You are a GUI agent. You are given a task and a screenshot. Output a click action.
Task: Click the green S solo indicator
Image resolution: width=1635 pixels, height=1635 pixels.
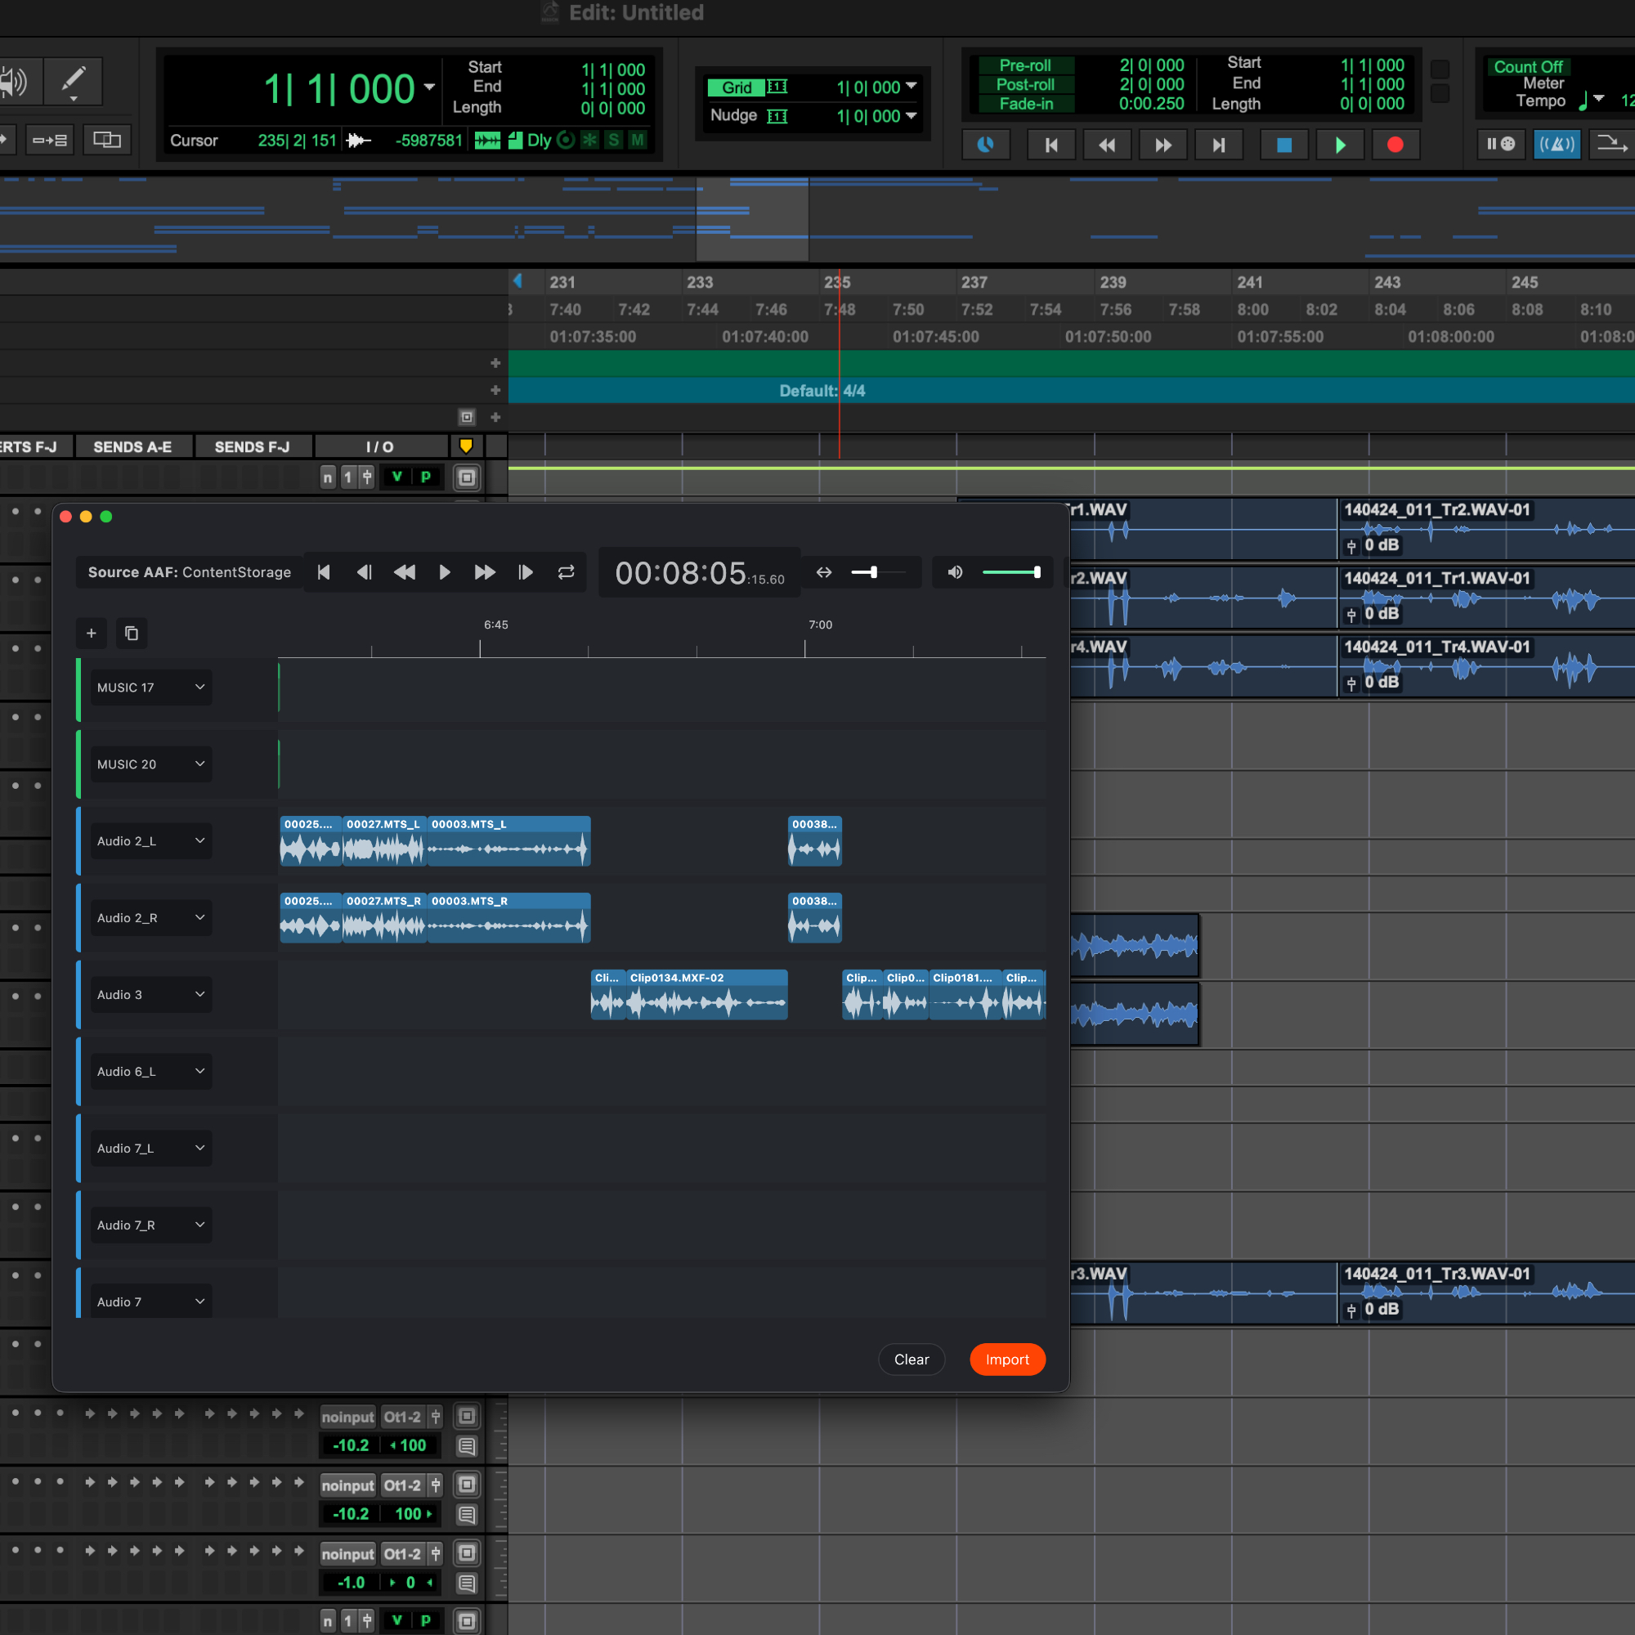click(x=614, y=141)
